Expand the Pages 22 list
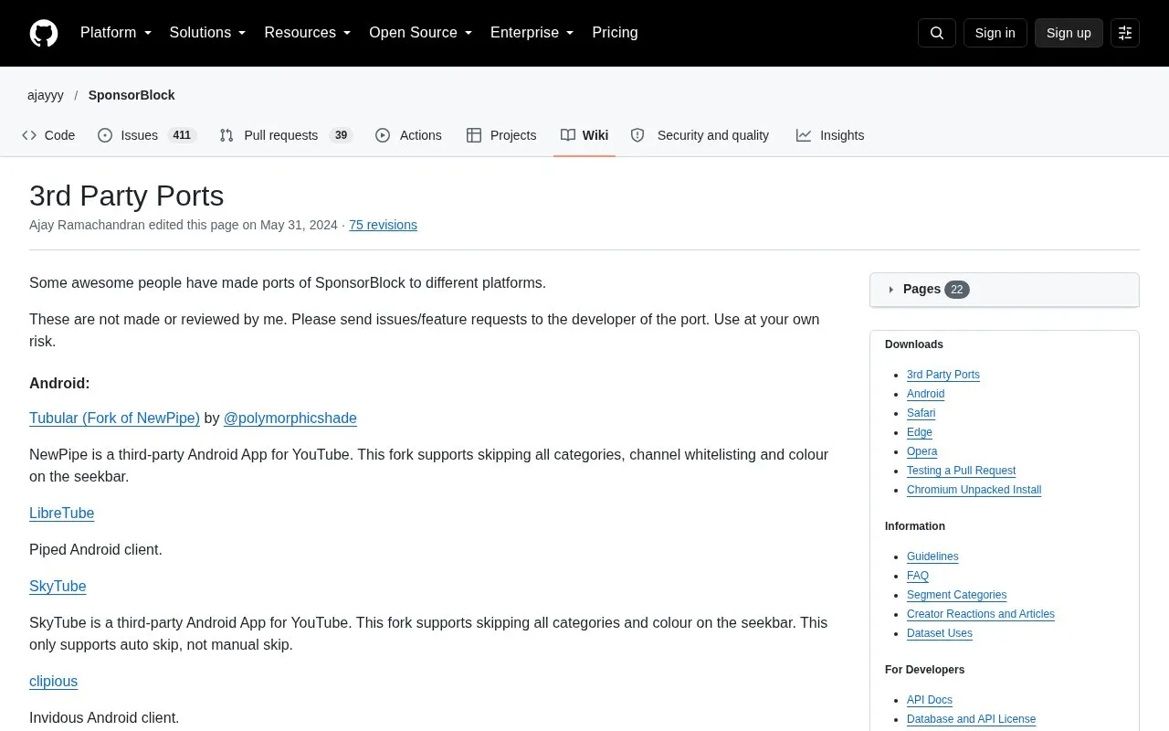 pos(1005,290)
